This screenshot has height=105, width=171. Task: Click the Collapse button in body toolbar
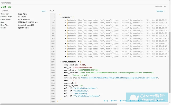pos(124,101)
